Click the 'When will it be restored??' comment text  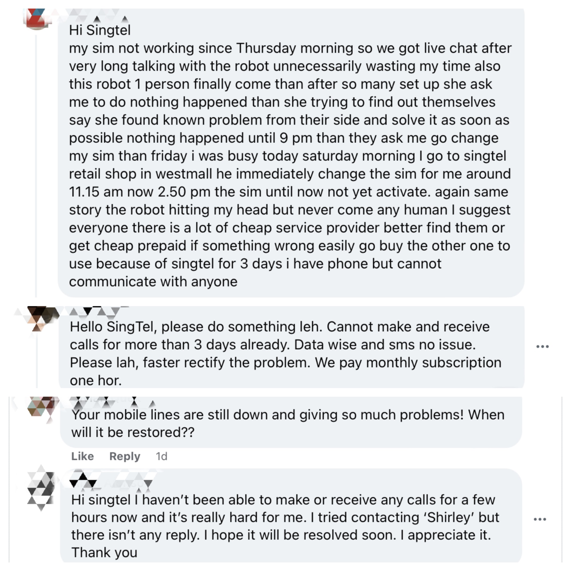(133, 432)
